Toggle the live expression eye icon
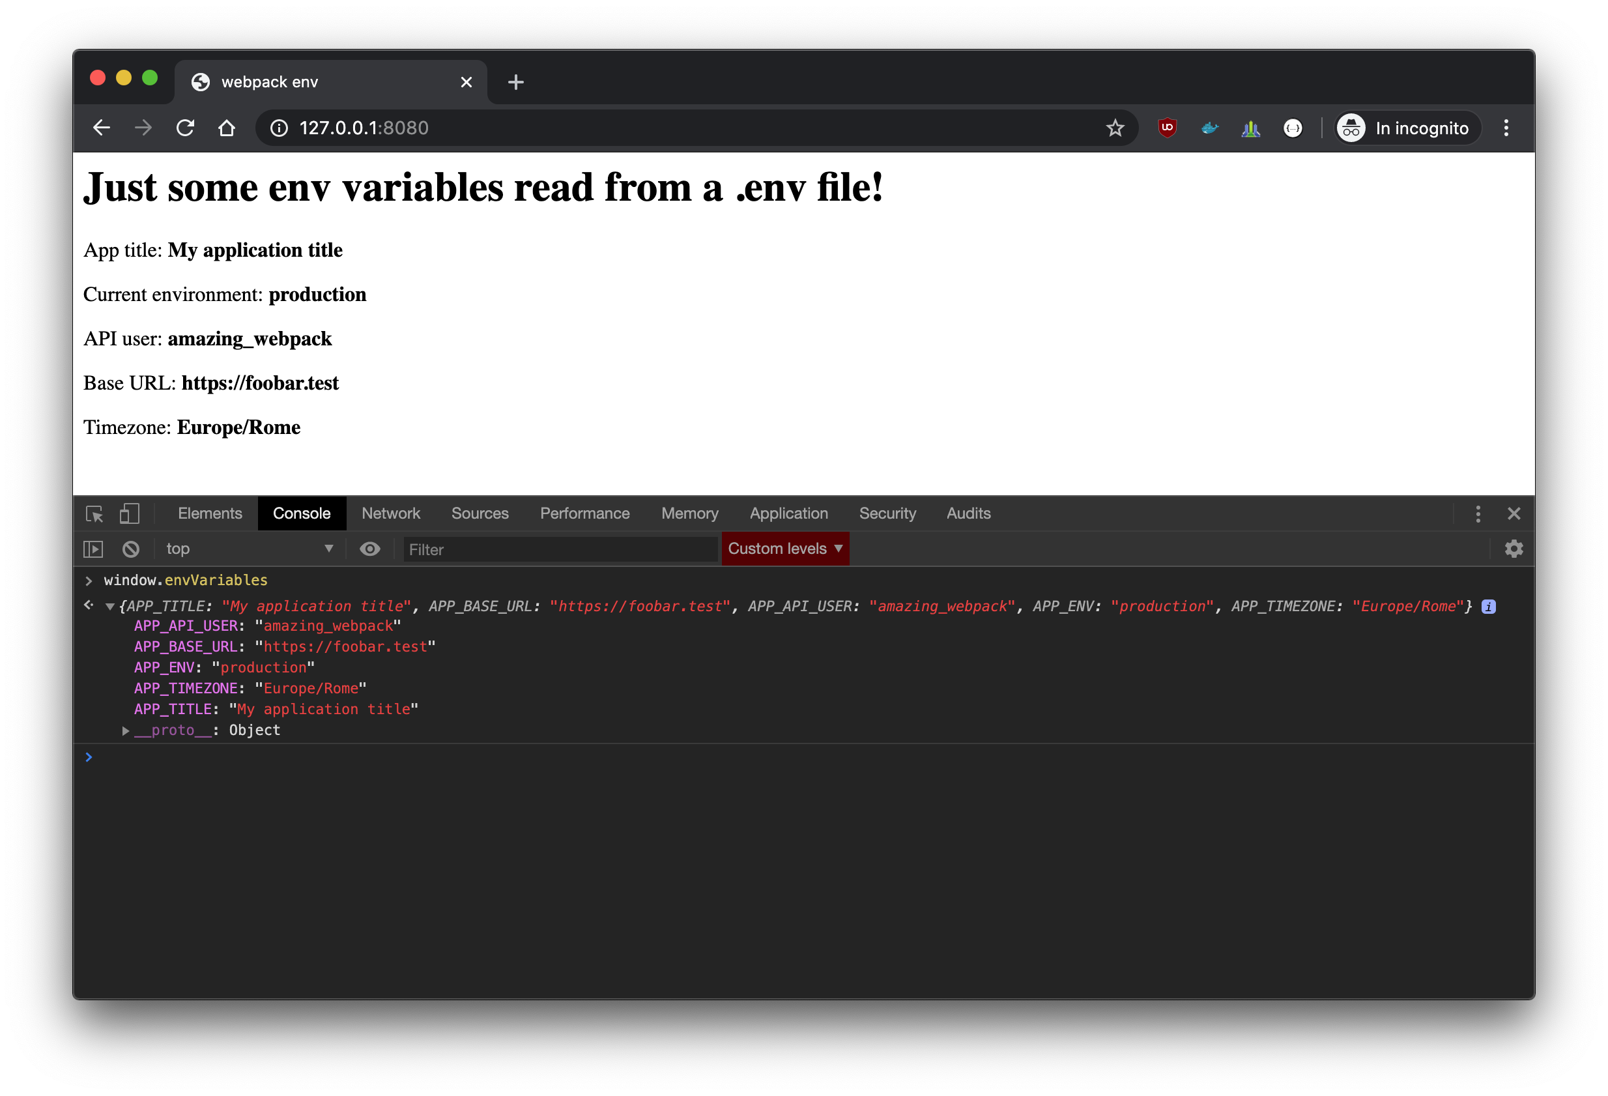 (370, 549)
